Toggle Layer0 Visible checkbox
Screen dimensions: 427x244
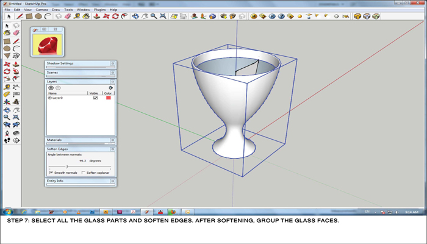coord(95,98)
